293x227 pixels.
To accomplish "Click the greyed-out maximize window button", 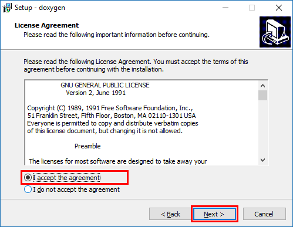I will 252,8.
